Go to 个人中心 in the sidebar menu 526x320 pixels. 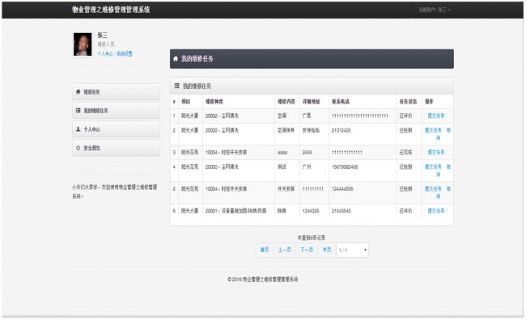[116, 129]
